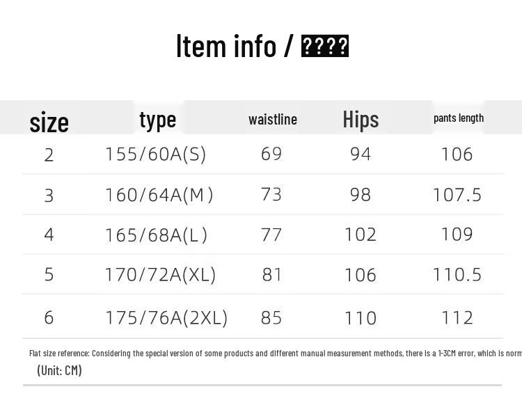
Task: Click the "Hips" column header
Action: [x=361, y=119]
